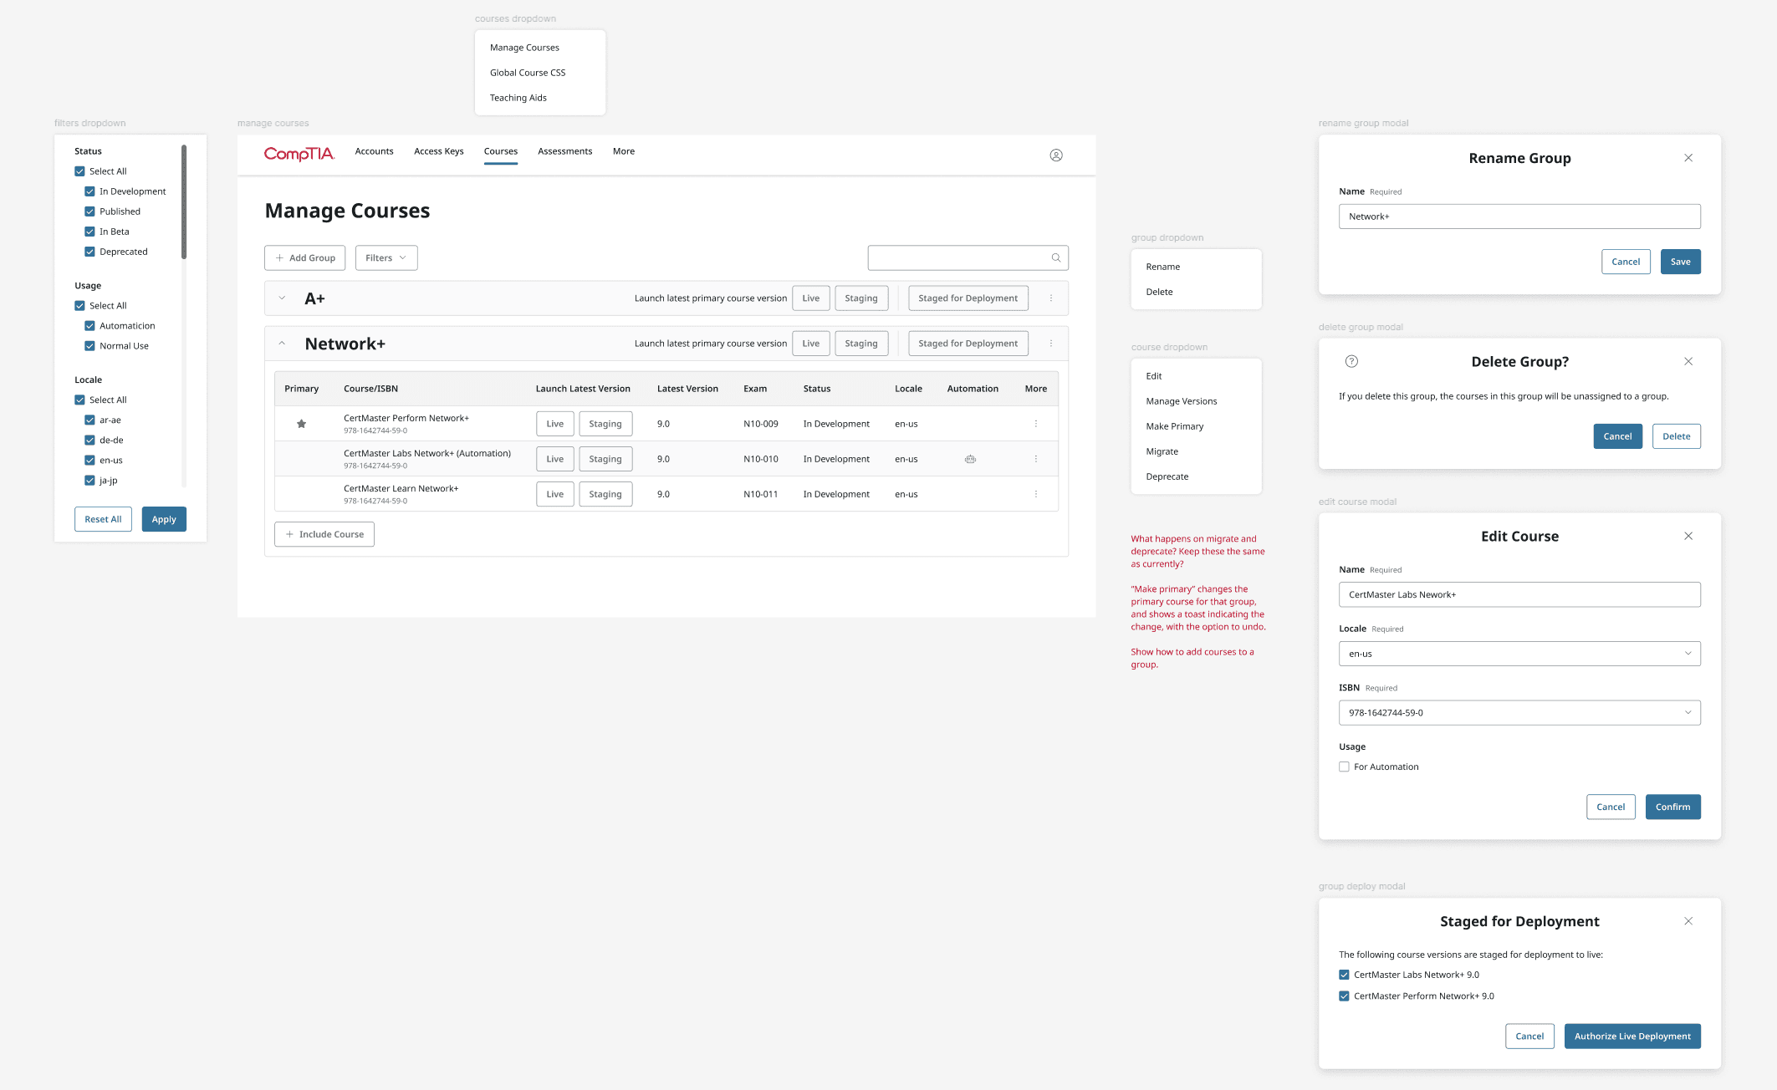This screenshot has width=1777, height=1090.
Task: Click the primary star icon for CertMaster Perform
Action: click(301, 424)
